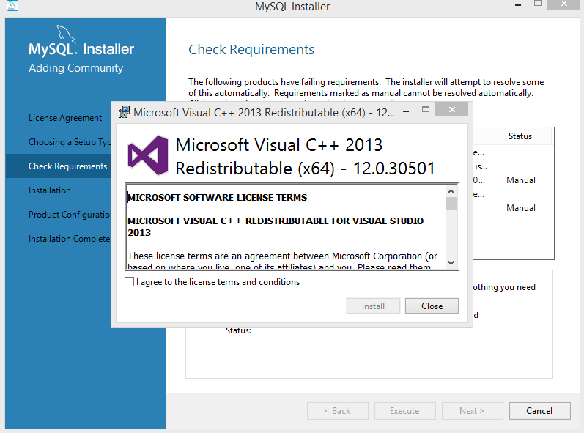
Task: Click the 'Adding Community' subtitle text
Action: 76,68
